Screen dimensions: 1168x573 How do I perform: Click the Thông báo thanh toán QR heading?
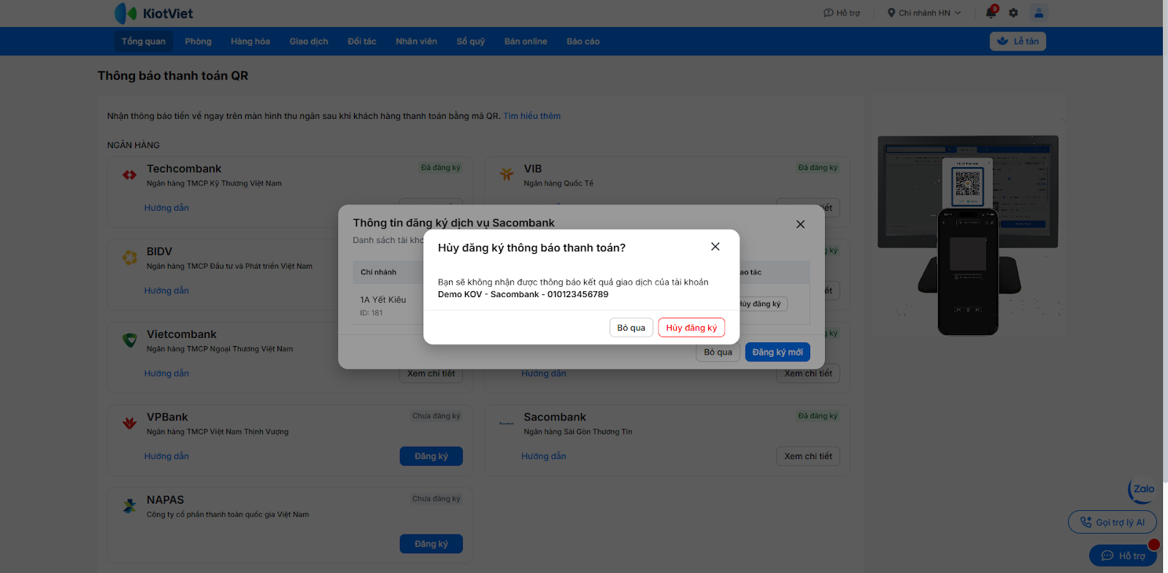pyautogui.click(x=173, y=76)
